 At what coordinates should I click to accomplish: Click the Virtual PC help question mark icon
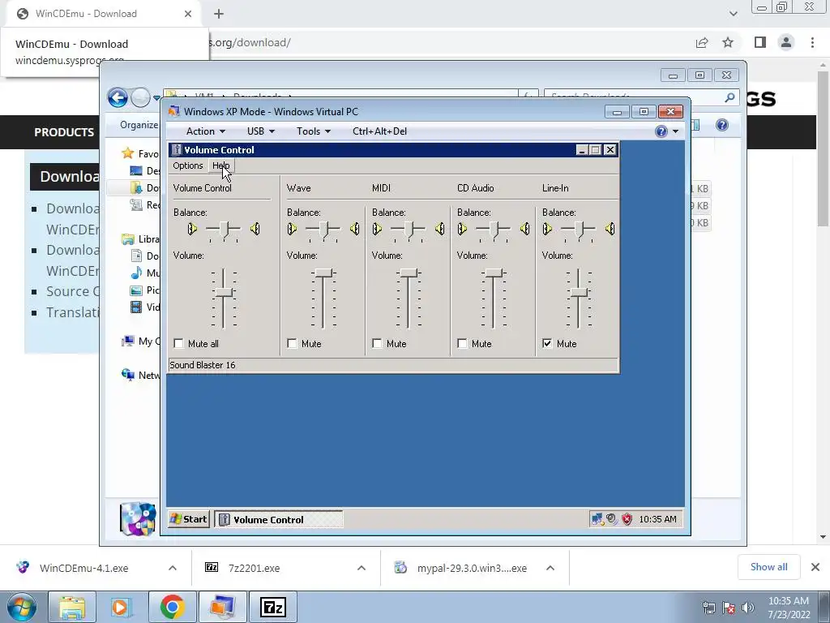pos(661,131)
